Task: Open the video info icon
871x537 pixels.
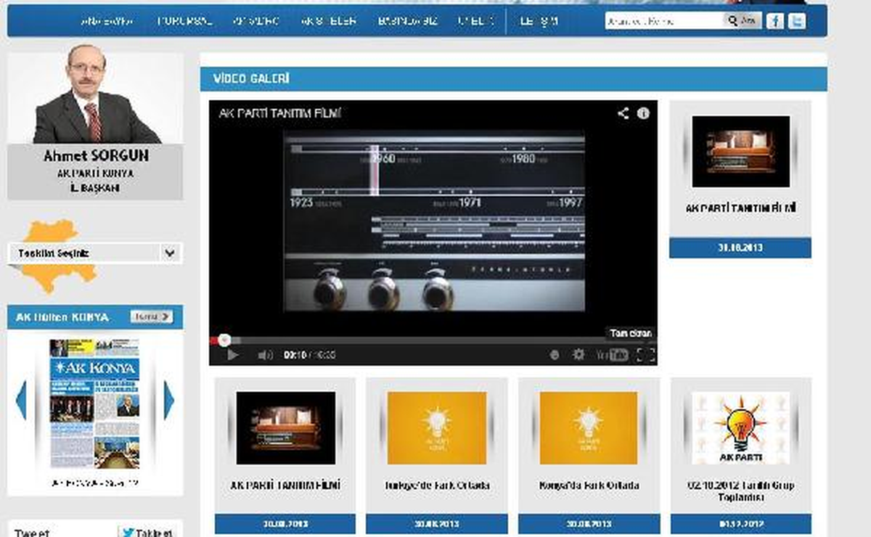Action: click(x=643, y=113)
